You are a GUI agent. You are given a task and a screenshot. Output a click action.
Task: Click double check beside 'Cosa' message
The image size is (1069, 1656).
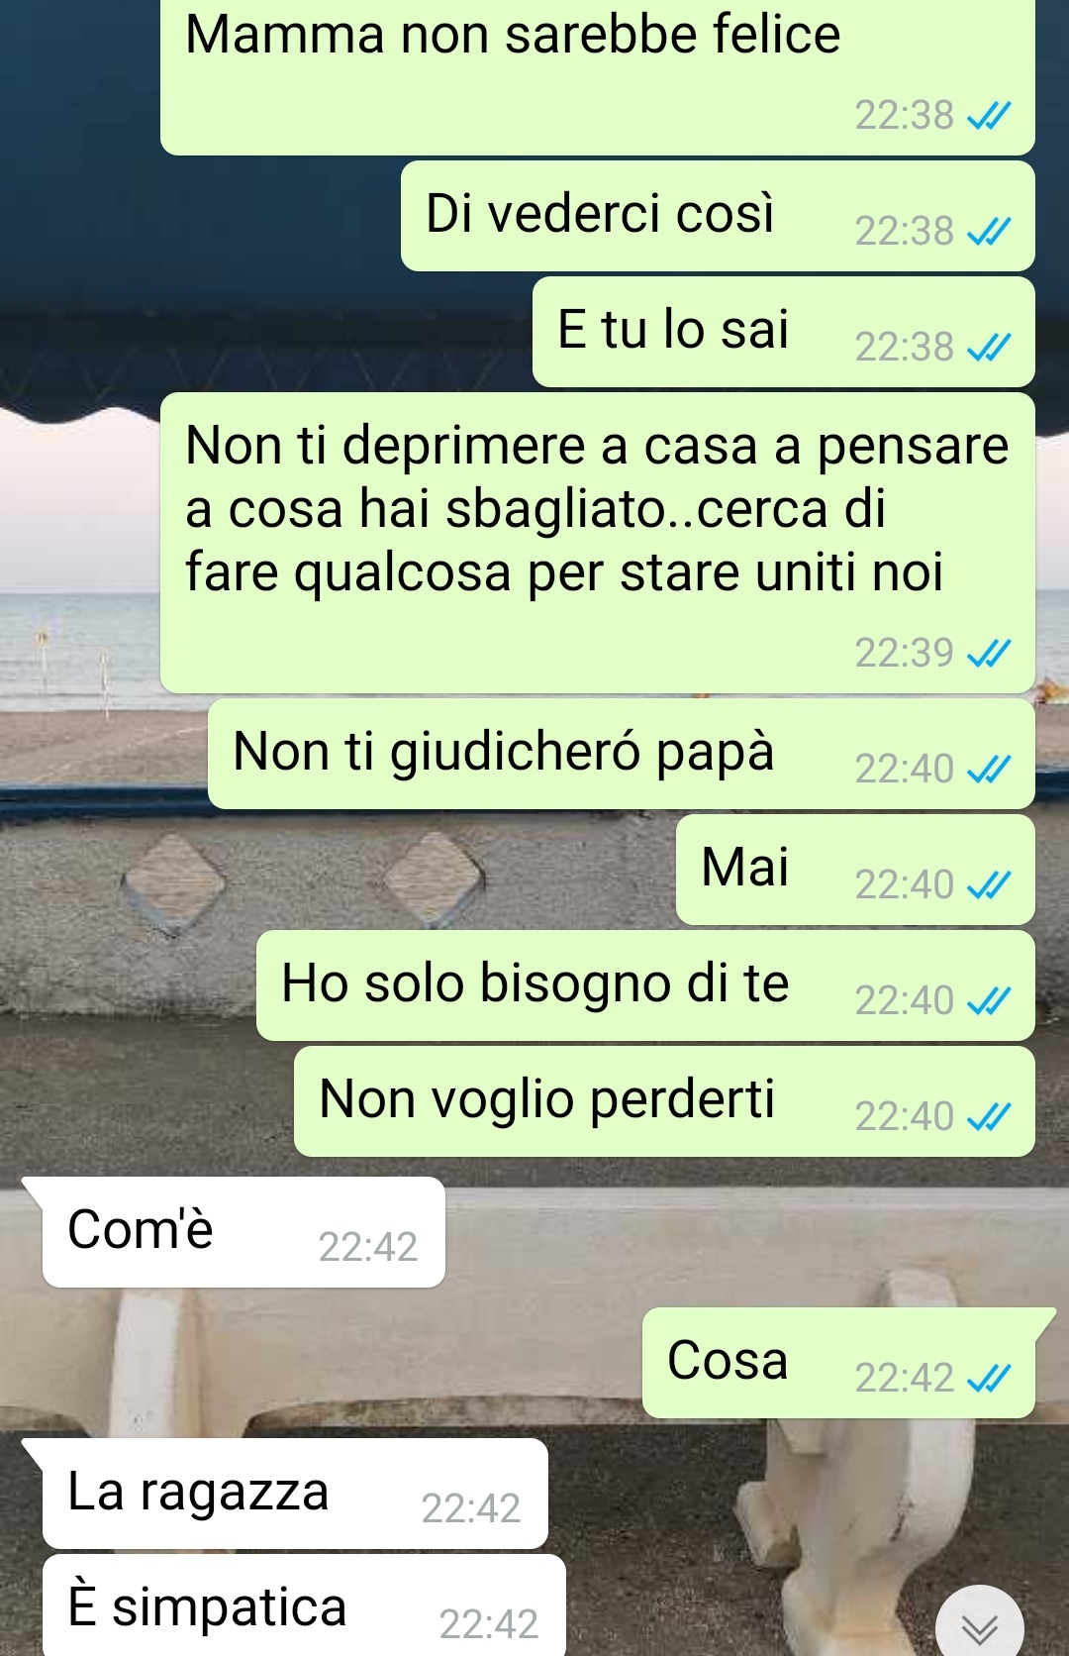[989, 1380]
